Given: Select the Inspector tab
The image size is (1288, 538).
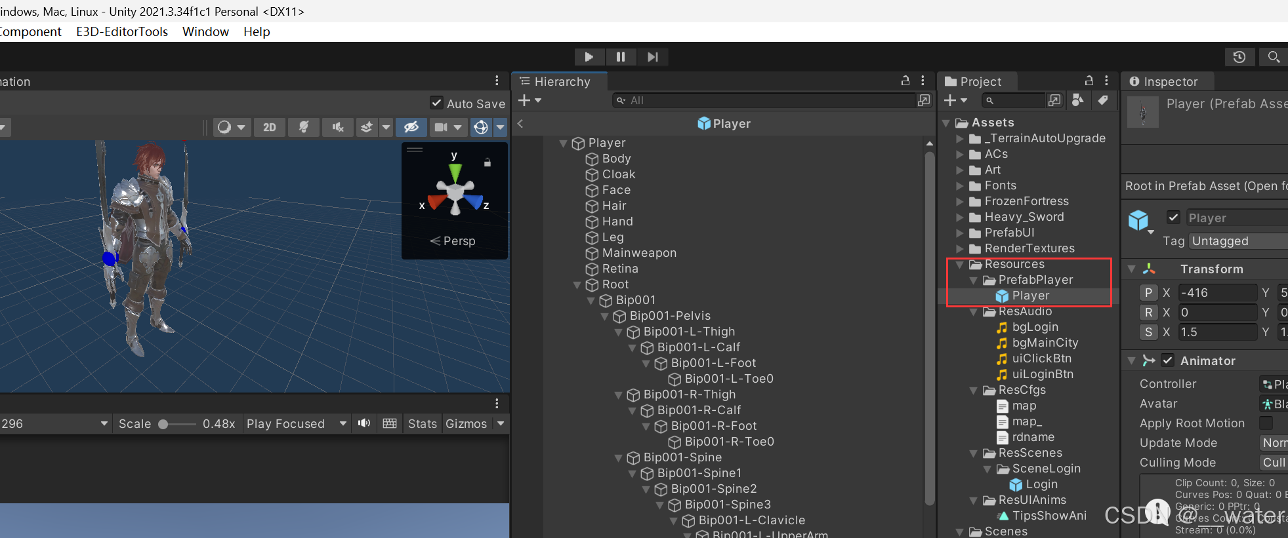Looking at the screenshot, I should point(1167,81).
